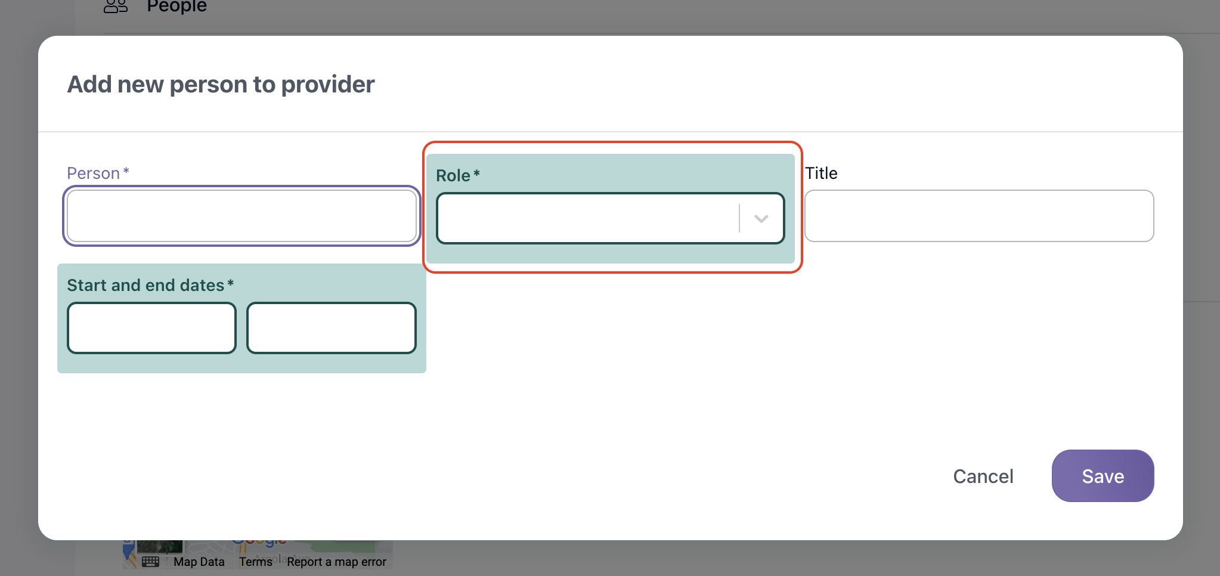
Task: Focus the Person input field
Action: click(x=241, y=216)
